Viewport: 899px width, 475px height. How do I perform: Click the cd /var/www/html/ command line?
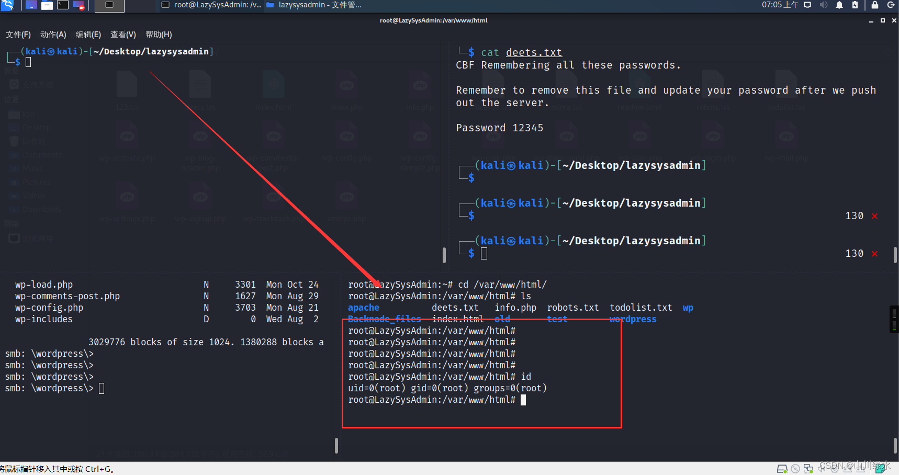click(x=447, y=285)
